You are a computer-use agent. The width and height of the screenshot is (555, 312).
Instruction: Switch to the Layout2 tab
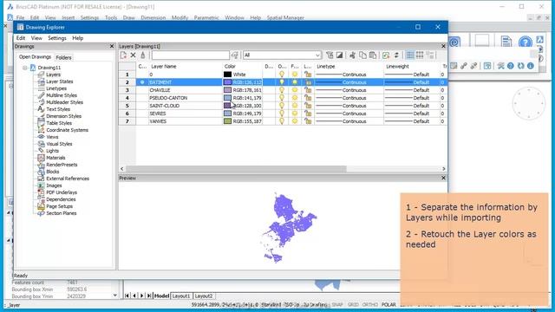point(204,296)
